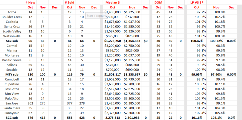Select the Seaside row label
The image size is (242, 120).
pos(12,69)
